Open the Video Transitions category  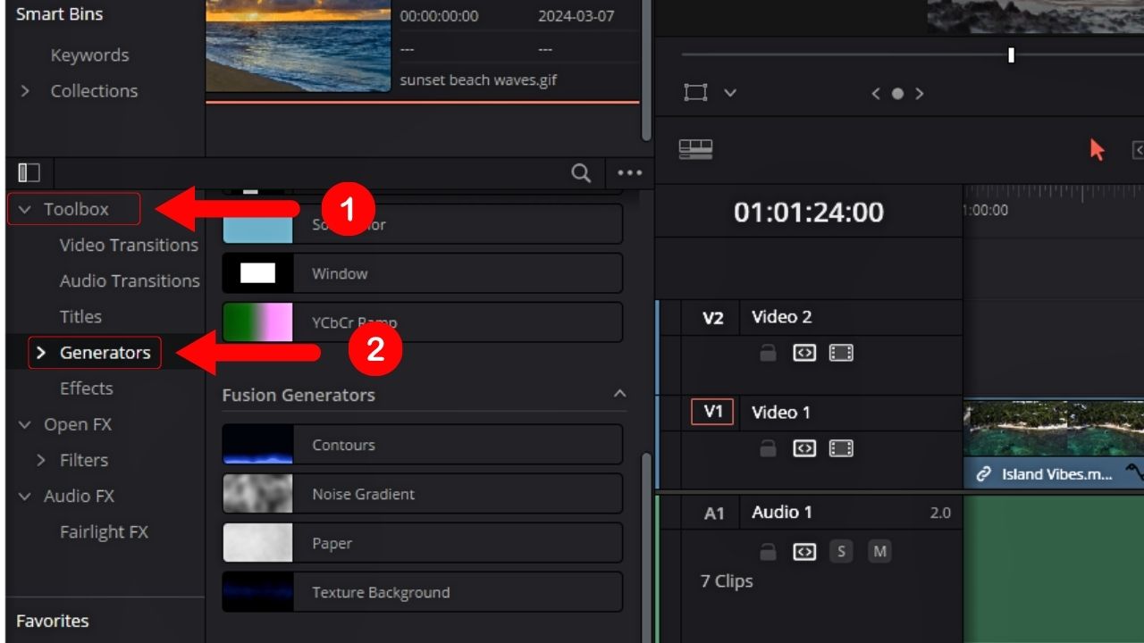pyautogui.click(x=128, y=245)
